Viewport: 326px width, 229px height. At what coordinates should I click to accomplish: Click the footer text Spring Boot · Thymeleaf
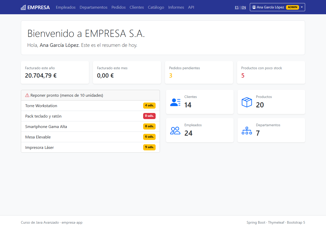tap(265, 222)
